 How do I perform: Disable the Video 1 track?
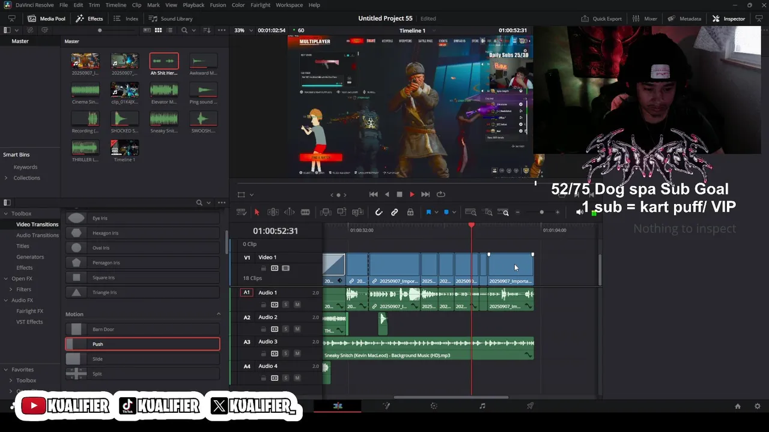[286, 268]
